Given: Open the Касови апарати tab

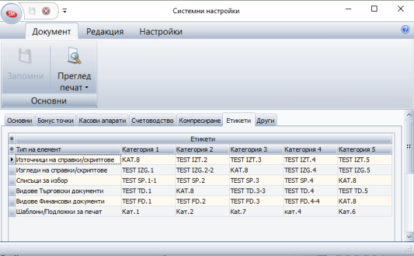Looking at the screenshot, I should (102, 121).
